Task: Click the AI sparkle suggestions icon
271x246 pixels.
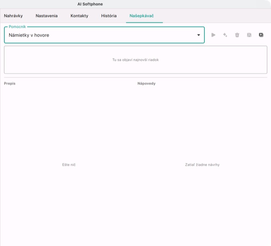Action: [225, 35]
